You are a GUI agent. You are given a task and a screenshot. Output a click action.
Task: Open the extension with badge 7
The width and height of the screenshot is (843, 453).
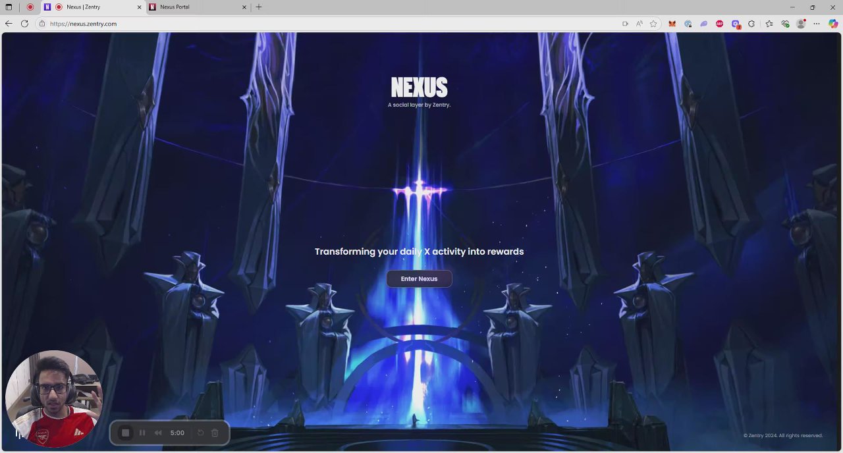pos(736,24)
